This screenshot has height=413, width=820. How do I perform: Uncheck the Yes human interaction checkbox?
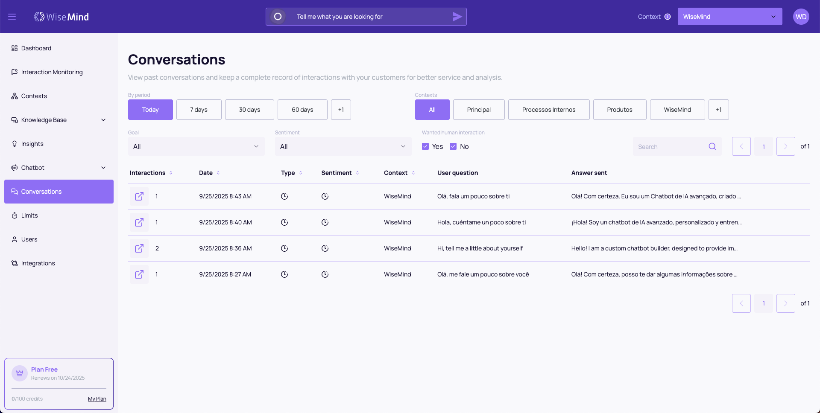pos(425,146)
